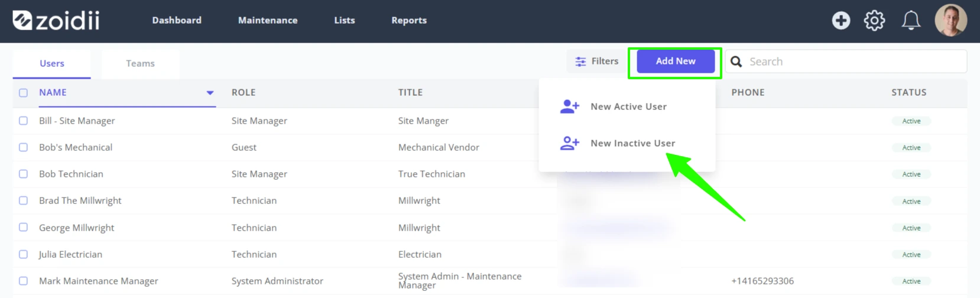Open the Maintenance menu
The height and width of the screenshot is (298, 980).
[268, 20]
